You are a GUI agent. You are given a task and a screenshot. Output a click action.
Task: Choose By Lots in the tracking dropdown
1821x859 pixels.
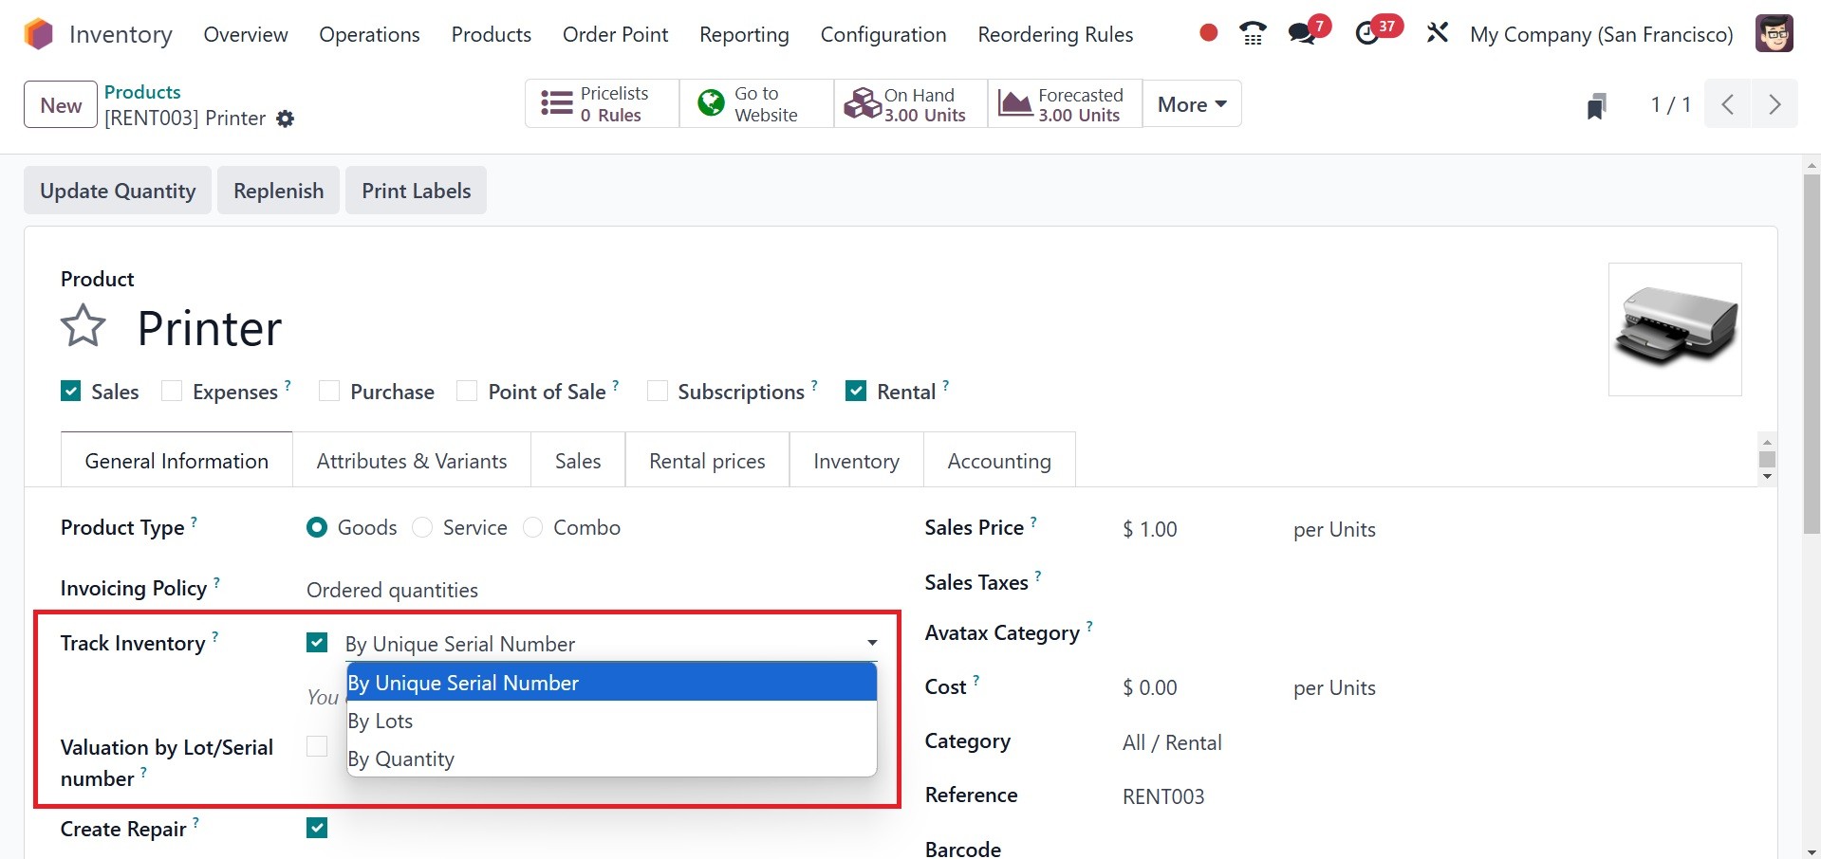coord(381,721)
